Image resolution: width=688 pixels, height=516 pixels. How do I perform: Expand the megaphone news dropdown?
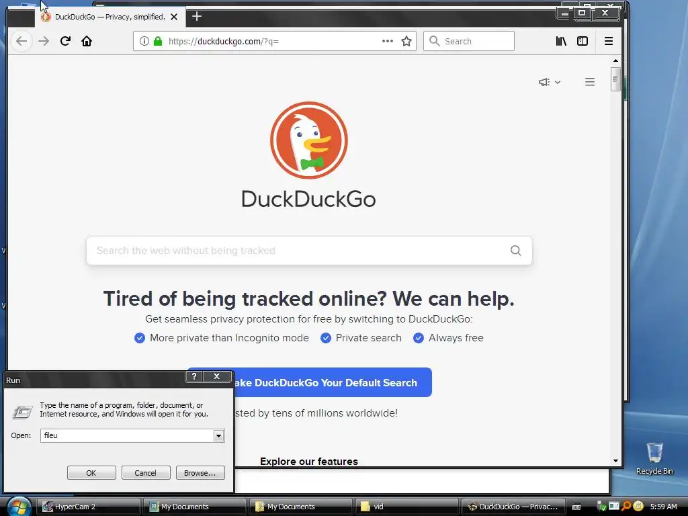tap(550, 82)
